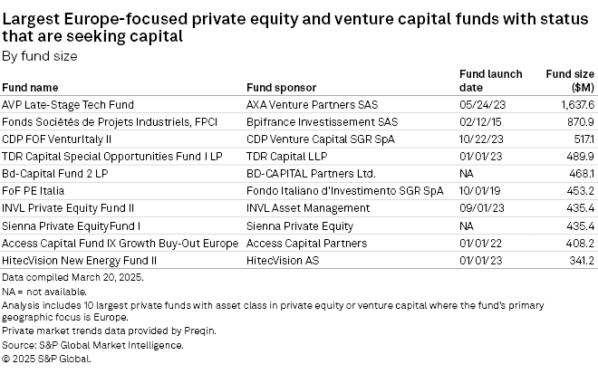Viewport: 598px width, 374px height.
Task: Click Fondo Italiano d'Investimento SGR SpA
Action: (345, 191)
